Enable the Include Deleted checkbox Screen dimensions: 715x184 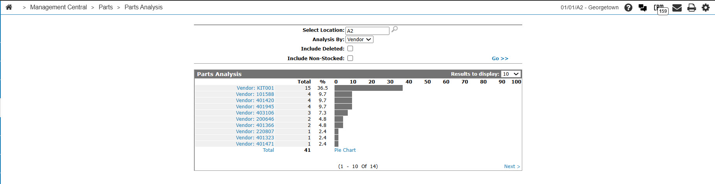coord(350,49)
